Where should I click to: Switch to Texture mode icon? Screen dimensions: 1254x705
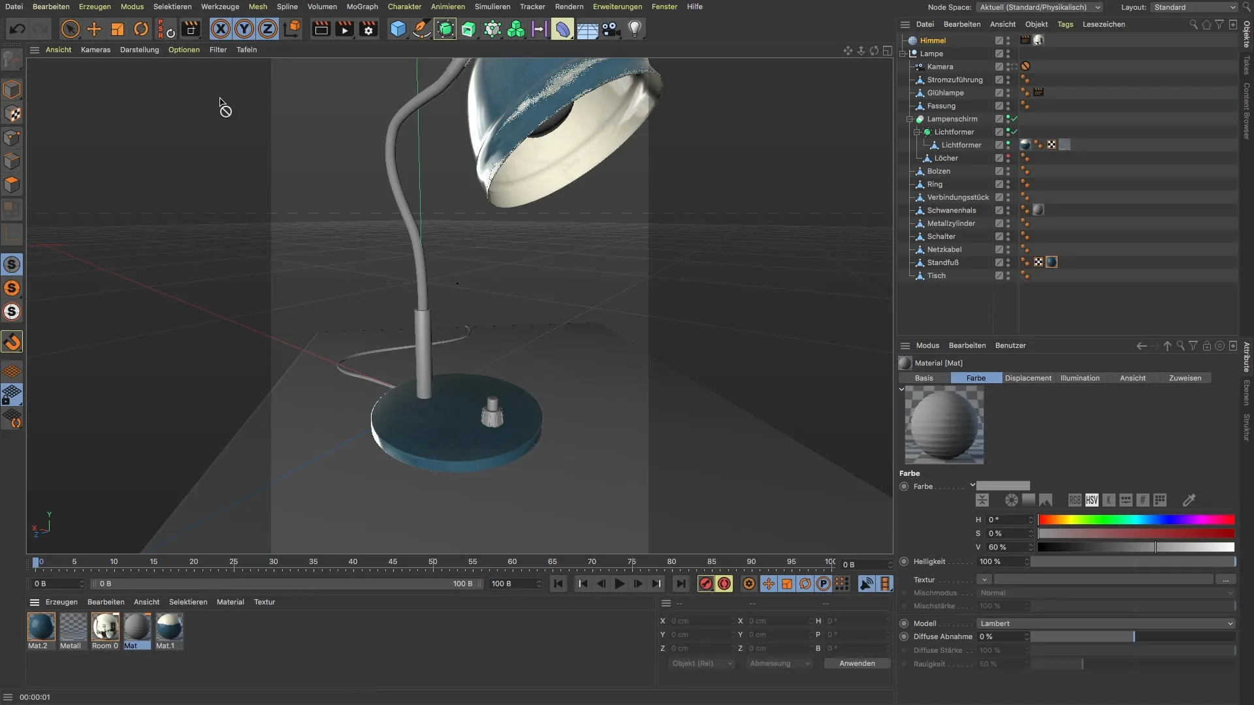[12, 114]
